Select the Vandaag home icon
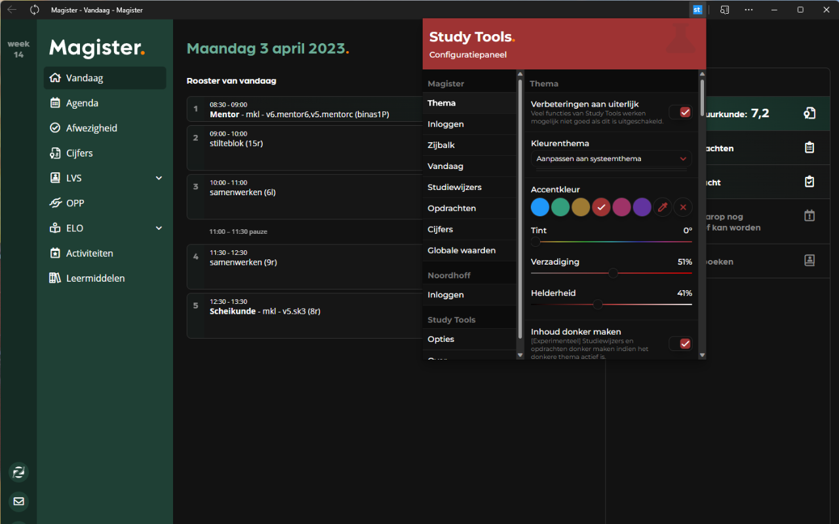 (56, 77)
